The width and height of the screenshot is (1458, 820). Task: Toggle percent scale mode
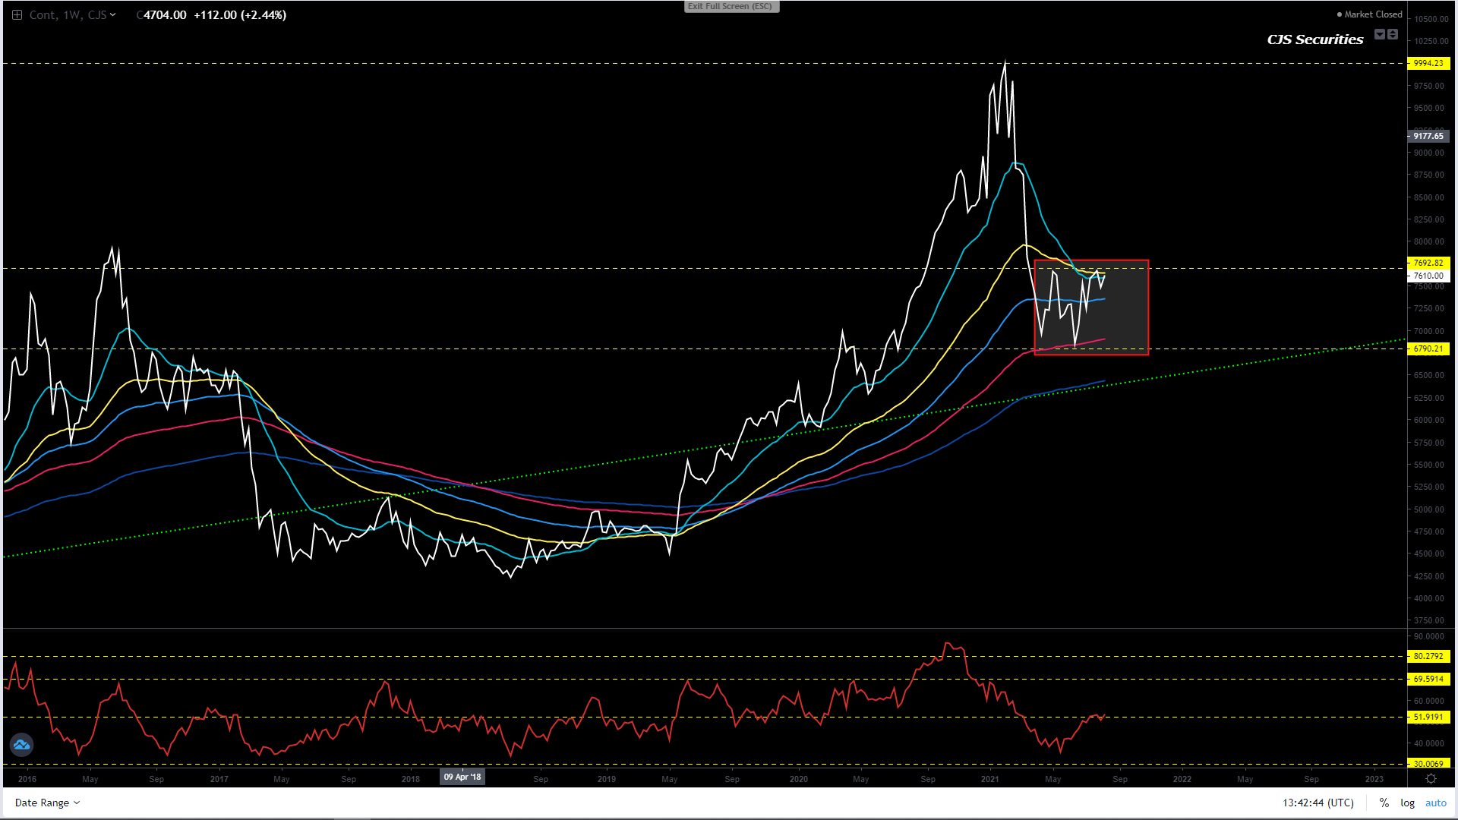pyautogui.click(x=1384, y=803)
